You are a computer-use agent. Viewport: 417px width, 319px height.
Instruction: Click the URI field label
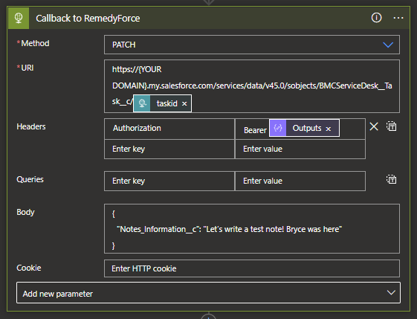[x=28, y=68]
